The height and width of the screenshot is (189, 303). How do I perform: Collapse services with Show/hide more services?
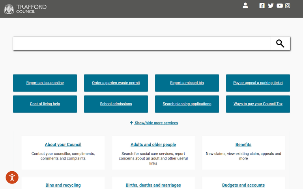click(154, 123)
